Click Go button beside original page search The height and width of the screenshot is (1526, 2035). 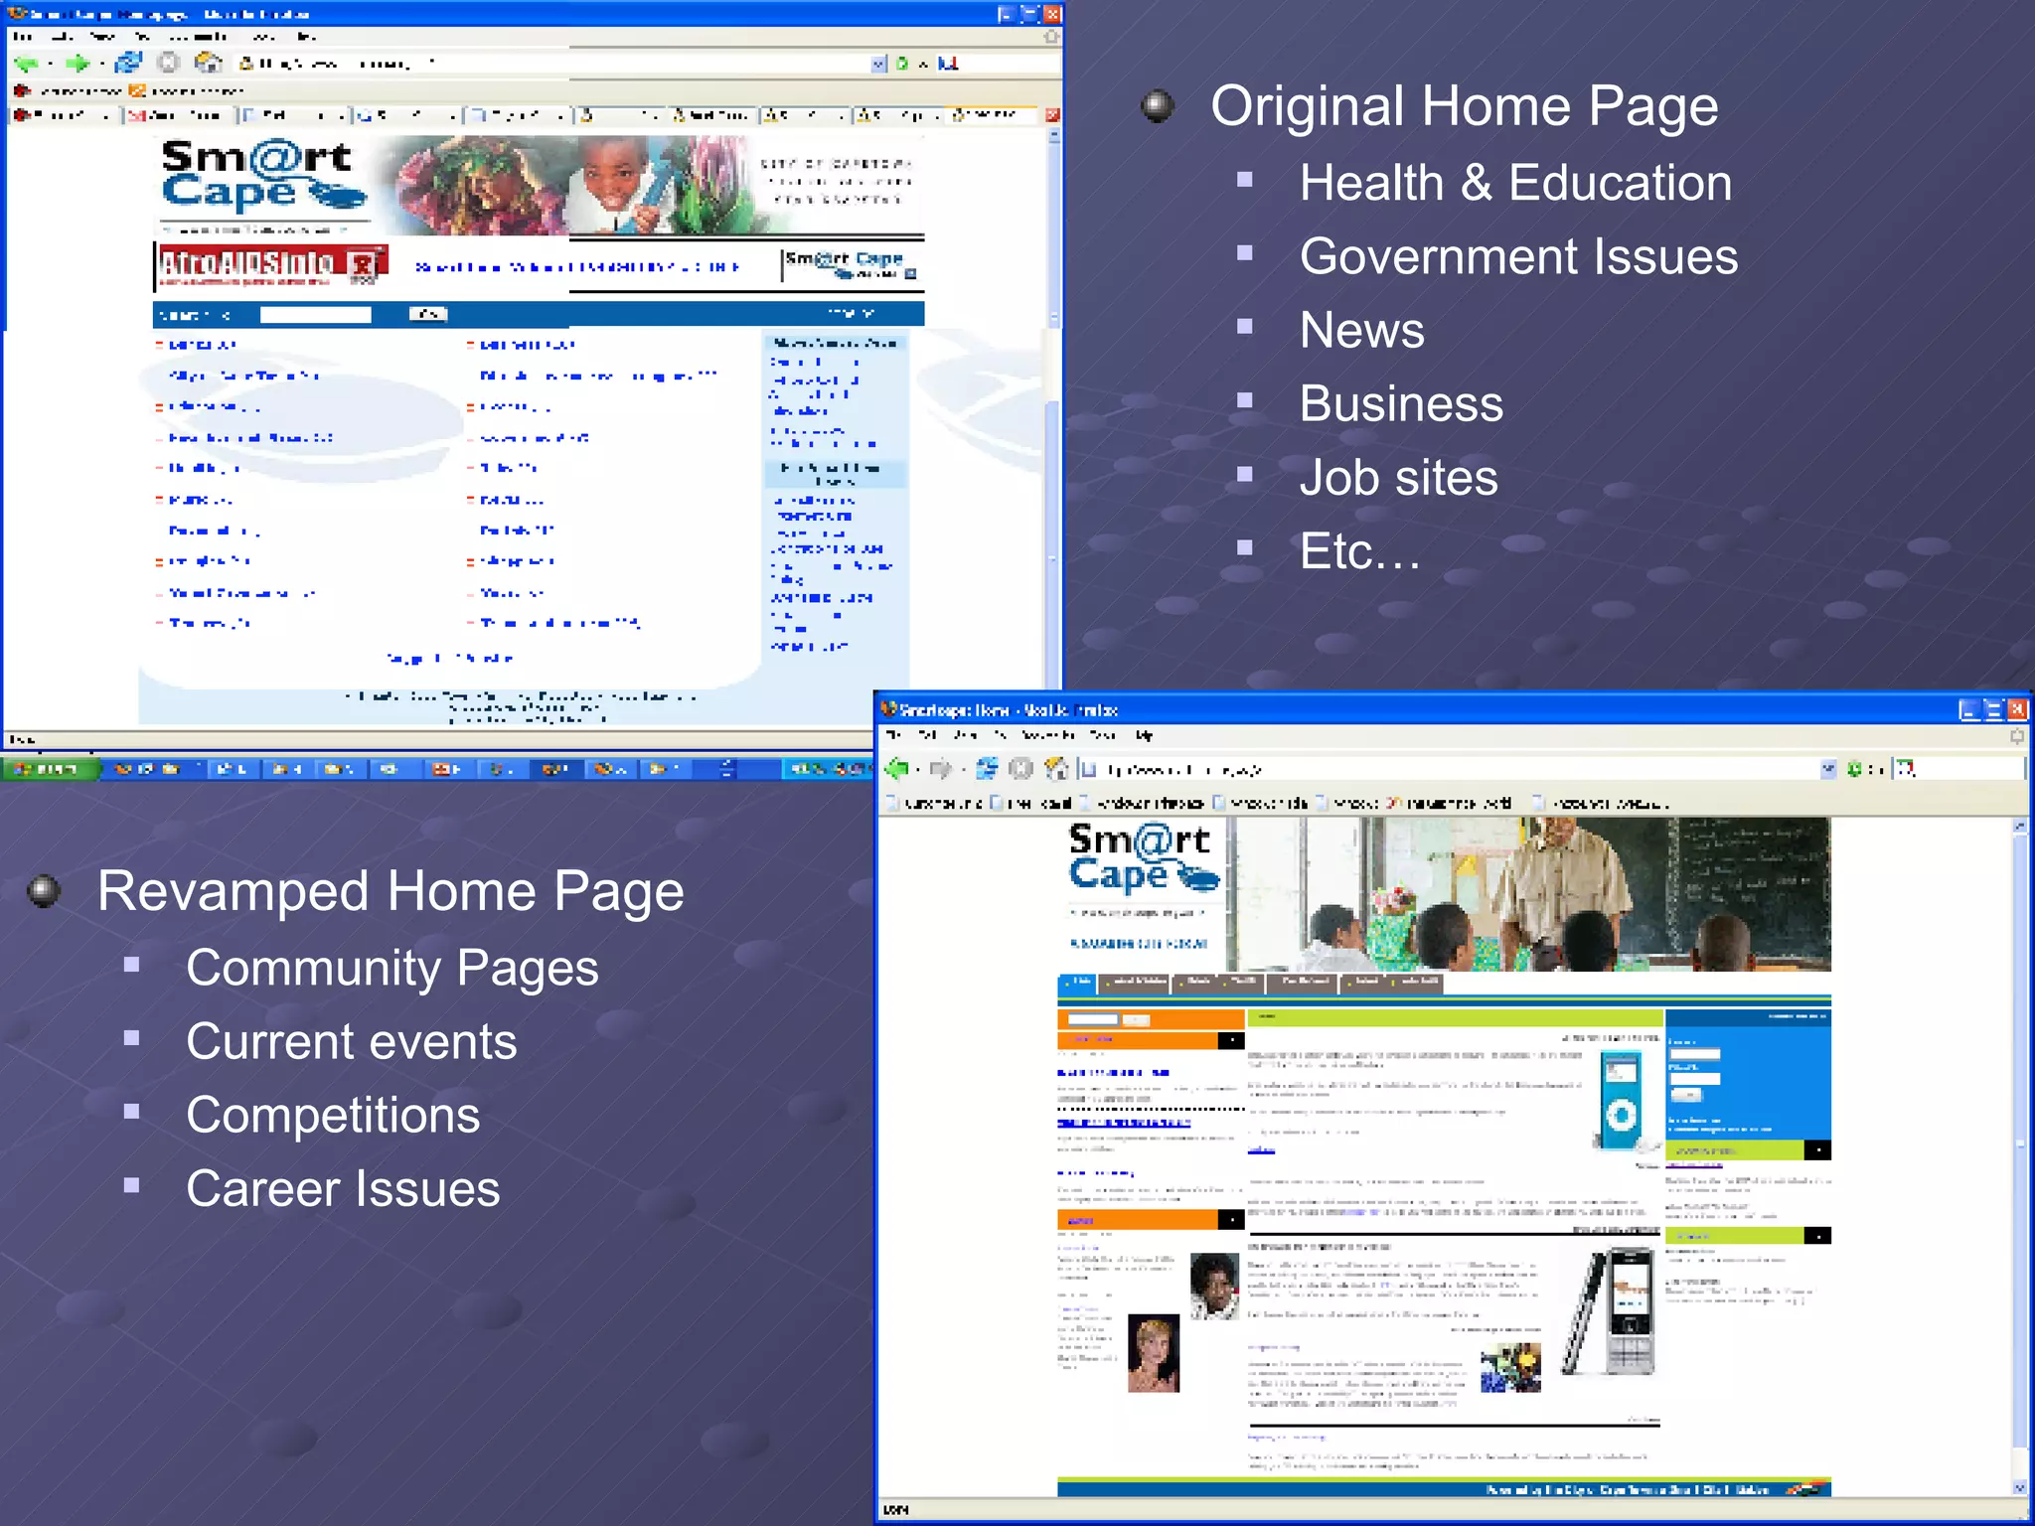[428, 315]
